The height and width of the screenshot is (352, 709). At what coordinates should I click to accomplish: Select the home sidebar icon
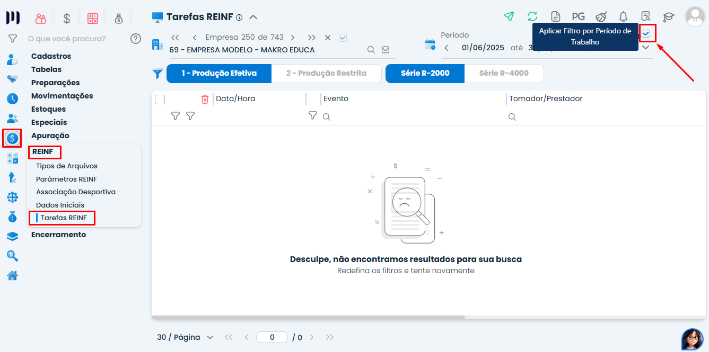(x=12, y=275)
